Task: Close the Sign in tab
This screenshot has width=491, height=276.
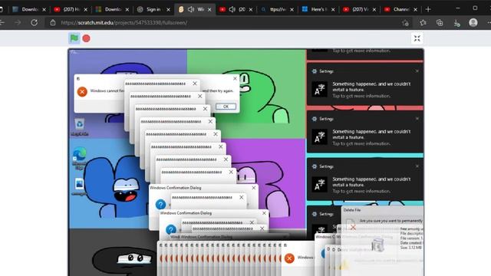Action: click(x=168, y=10)
